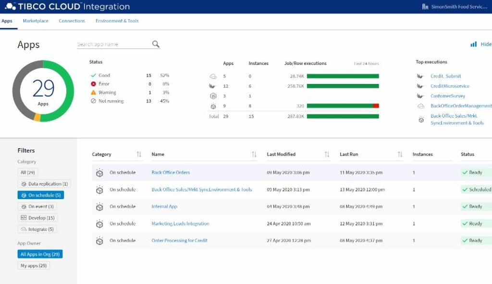Click the Instances column header
Screen dimensions: 492x284
click(x=423, y=154)
